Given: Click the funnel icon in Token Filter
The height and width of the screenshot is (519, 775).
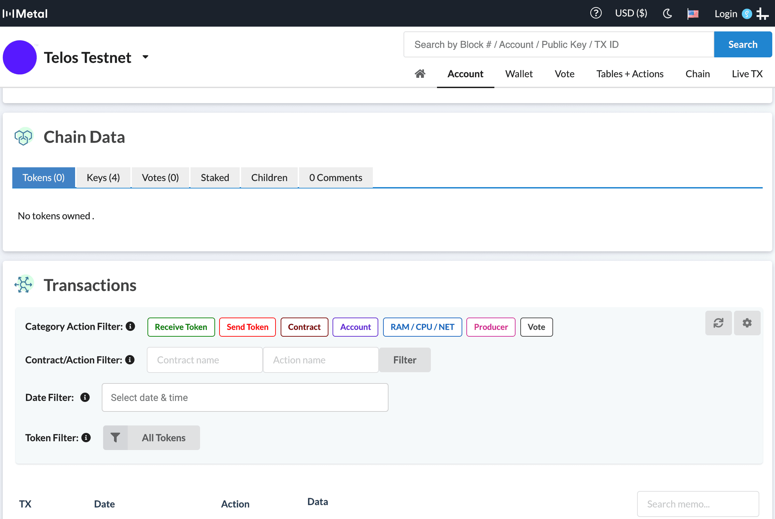Looking at the screenshot, I should [115, 437].
